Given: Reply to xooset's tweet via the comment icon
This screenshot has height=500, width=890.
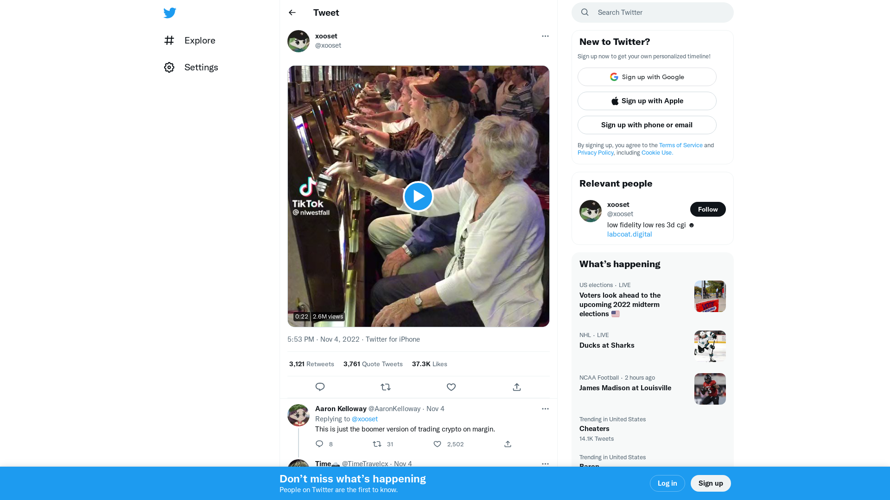Looking at the screenshot, I should point(320,387).
